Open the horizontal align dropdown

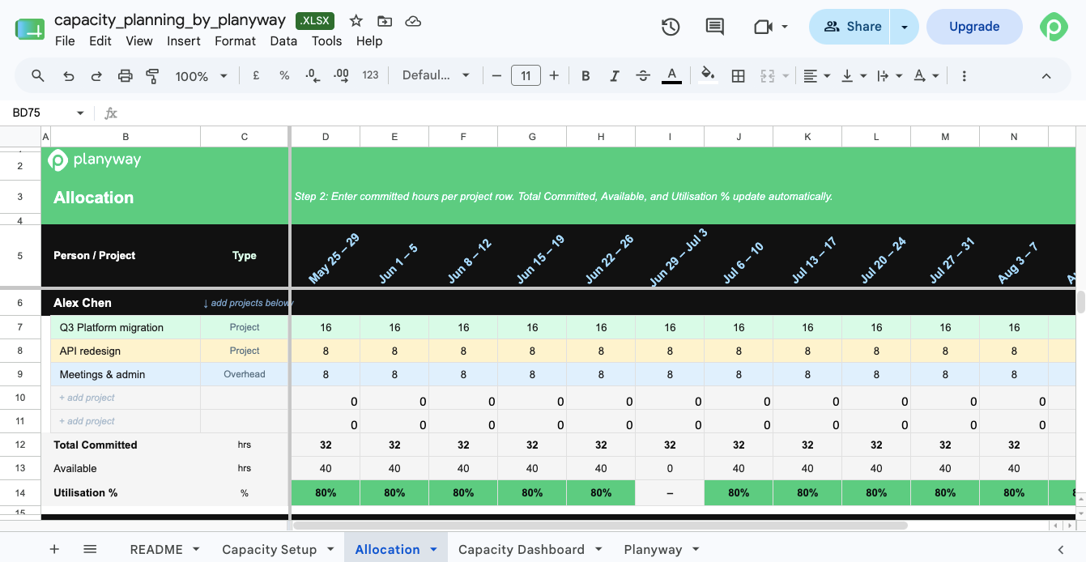pyautogui.click(x=816, y=75)
